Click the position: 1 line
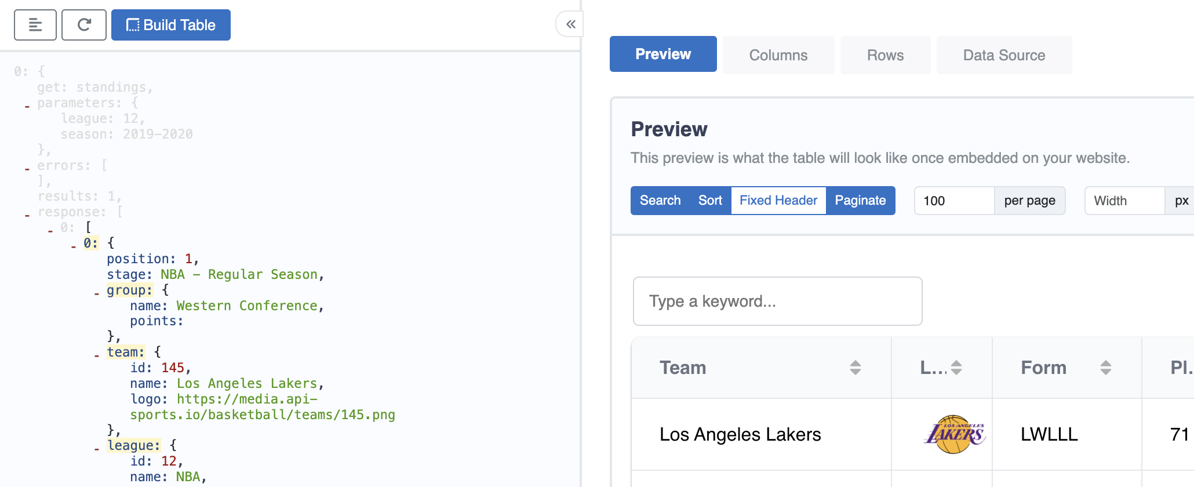Screen dimensions: 1194x487 point(153,259)
